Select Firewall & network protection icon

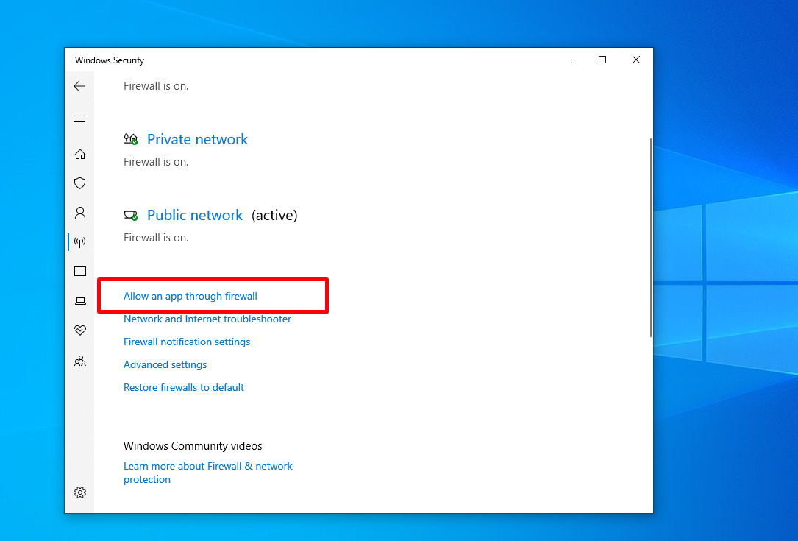point(80,242)
